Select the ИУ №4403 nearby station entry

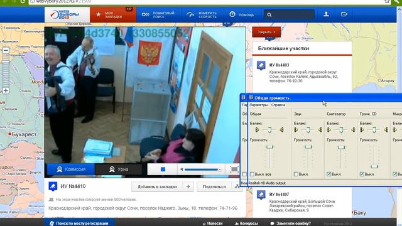(x=302, y=73)
